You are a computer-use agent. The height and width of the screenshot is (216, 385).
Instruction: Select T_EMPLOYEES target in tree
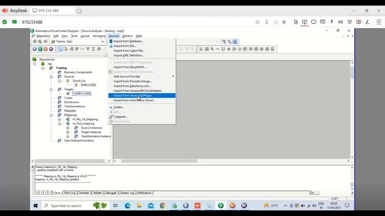click(x=82, y=94)
